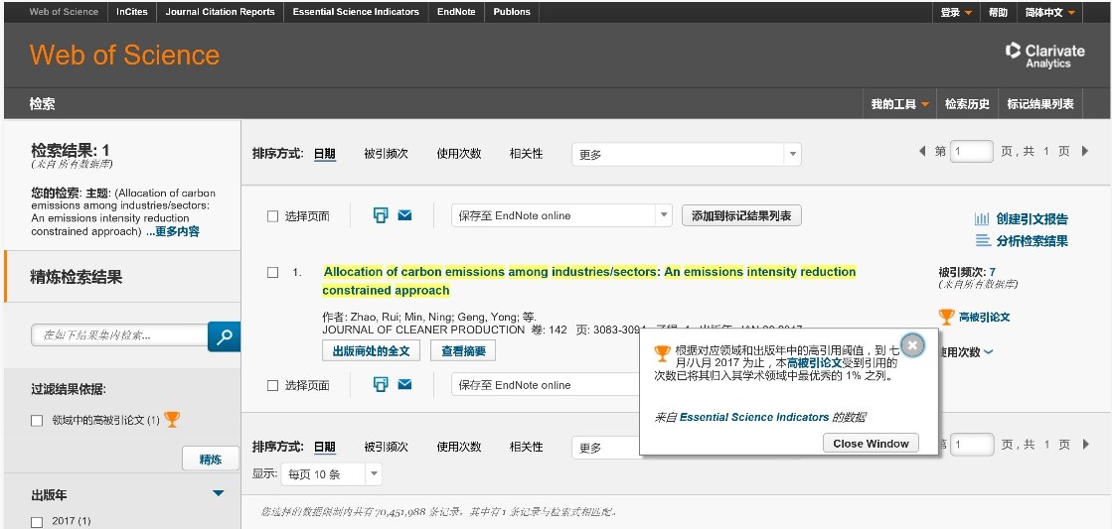Click the search magnifier icon in refine panel

click(x=225, y=336)
